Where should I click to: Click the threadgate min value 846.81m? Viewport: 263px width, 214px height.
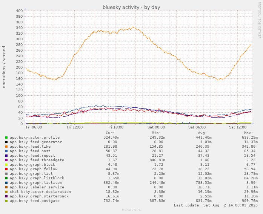click(157, 160)
